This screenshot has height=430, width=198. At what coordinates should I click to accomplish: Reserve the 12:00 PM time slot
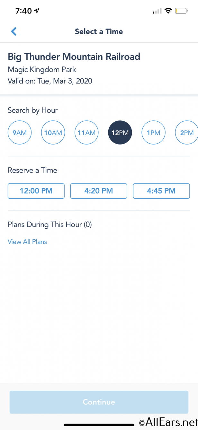click(36, 191)
